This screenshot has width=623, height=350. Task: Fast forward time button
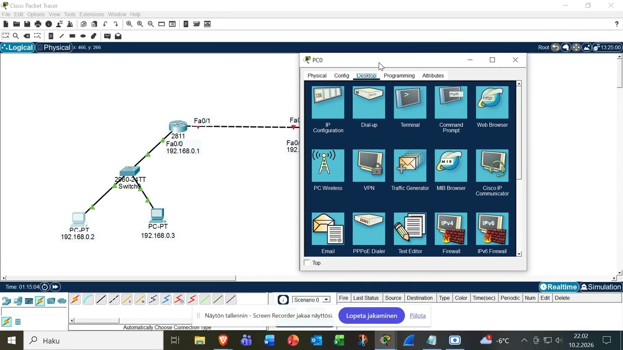coord(55,287)
